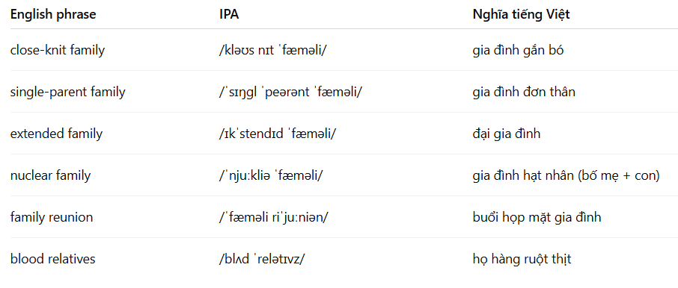
Task: Click the IPA column header
Action: [x=229, y=15]
